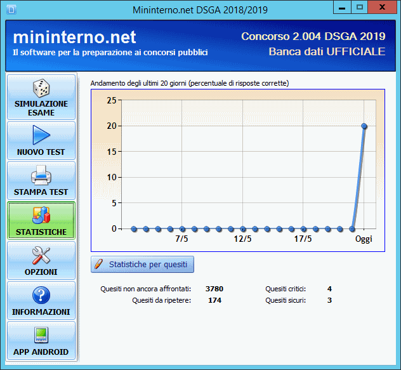Click the printer icon for Stampa Test
This screenshot has width=401, height=370.
click(41, 174)
